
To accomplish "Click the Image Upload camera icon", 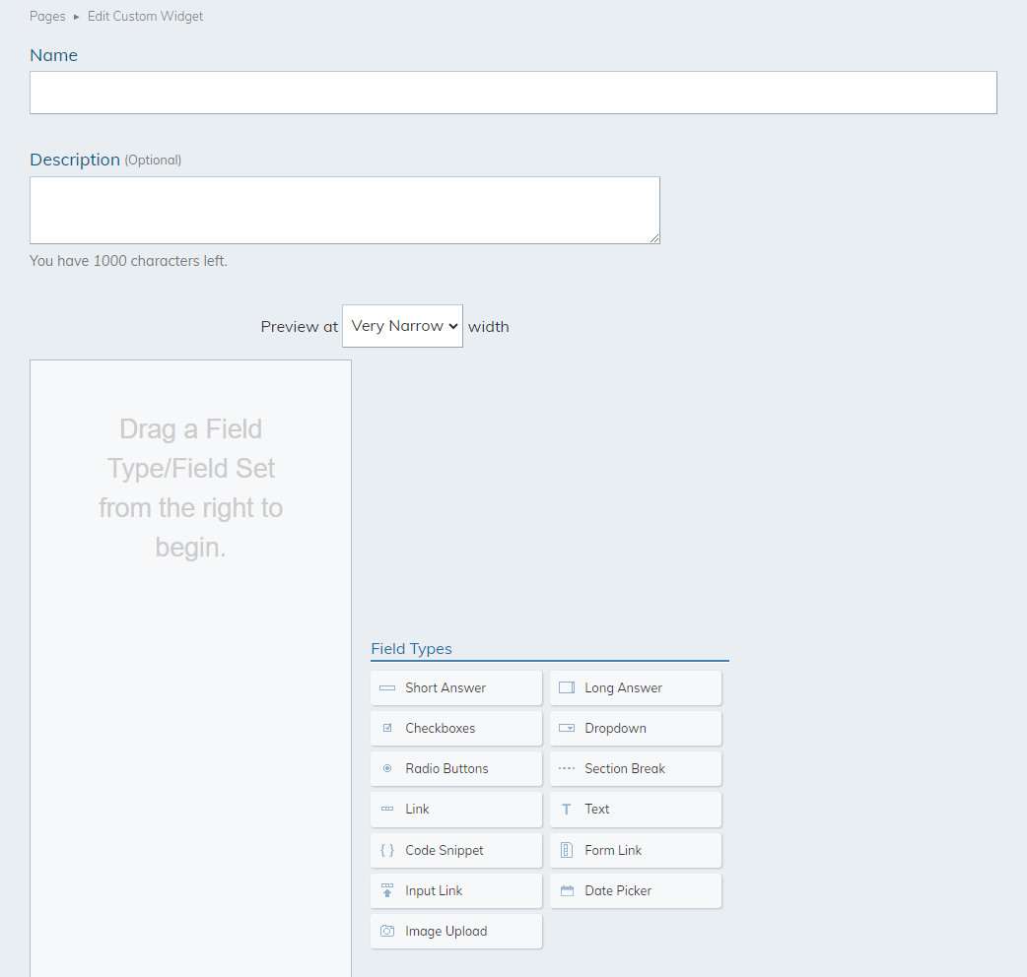I will click(x=387, y=931).
